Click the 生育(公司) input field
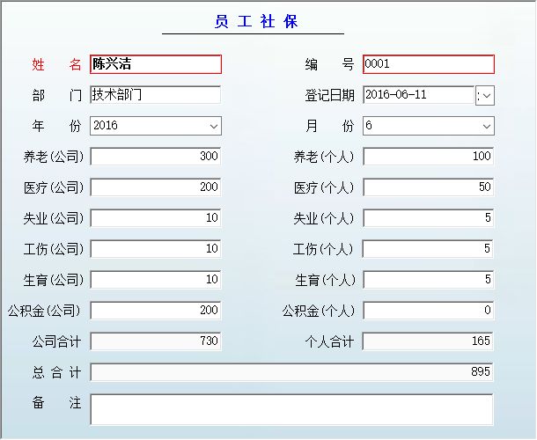 click(x=156, y=280)
